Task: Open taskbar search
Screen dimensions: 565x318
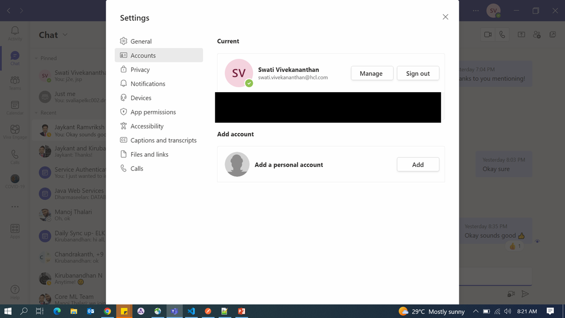Action: [24, 311]
